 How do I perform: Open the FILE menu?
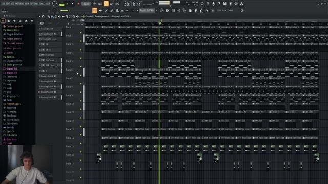tap(3, 4)
